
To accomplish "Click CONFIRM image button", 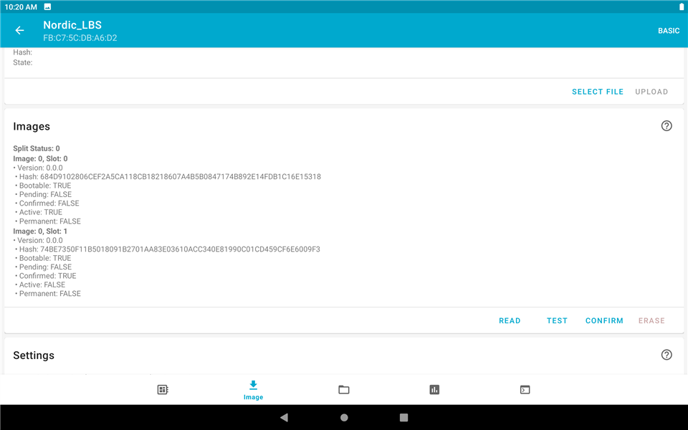I will (x=604, y=321).
